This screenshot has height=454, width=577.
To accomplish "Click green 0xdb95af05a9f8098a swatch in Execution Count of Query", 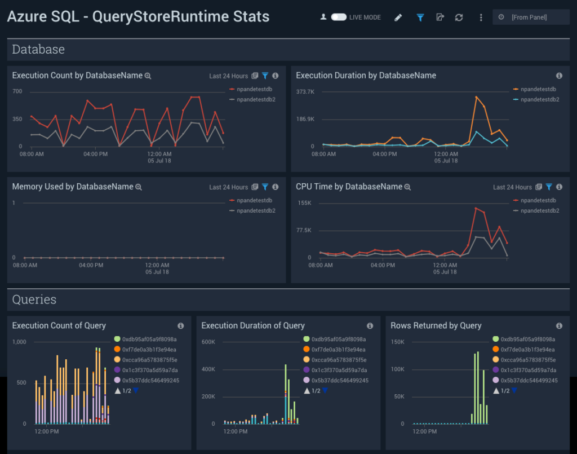I will pos(117,339).
